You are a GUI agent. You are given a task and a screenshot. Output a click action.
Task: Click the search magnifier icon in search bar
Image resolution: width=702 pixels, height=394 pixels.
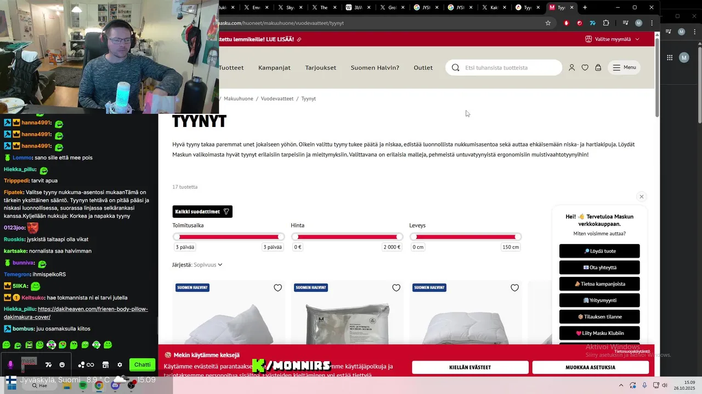(x=455, y=67)
